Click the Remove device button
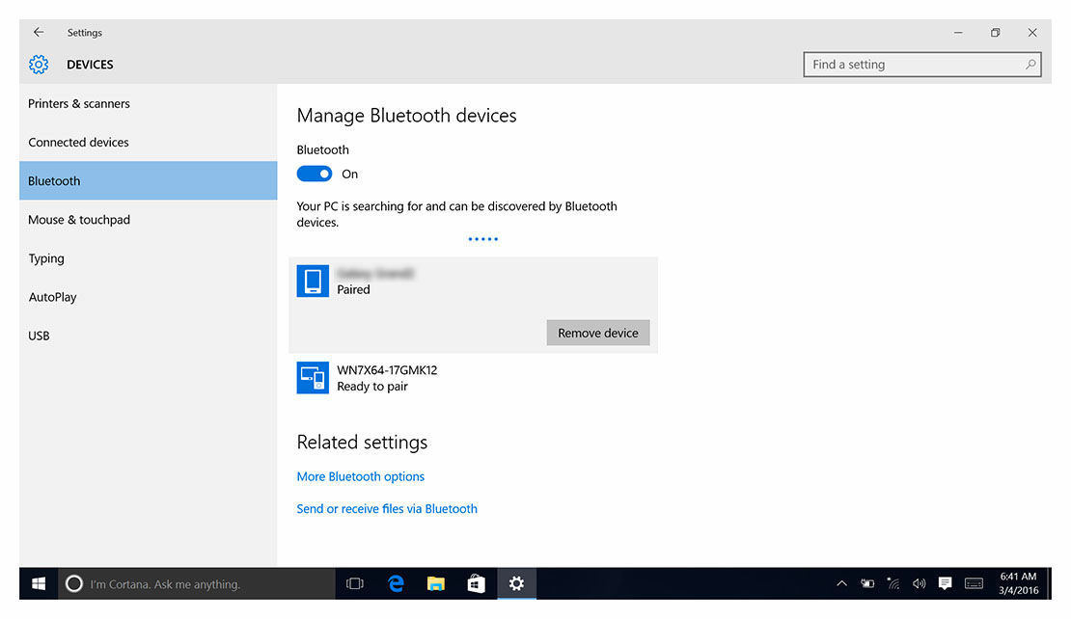The height and width of the screenshot is (619, 1071). coord(597,333)
